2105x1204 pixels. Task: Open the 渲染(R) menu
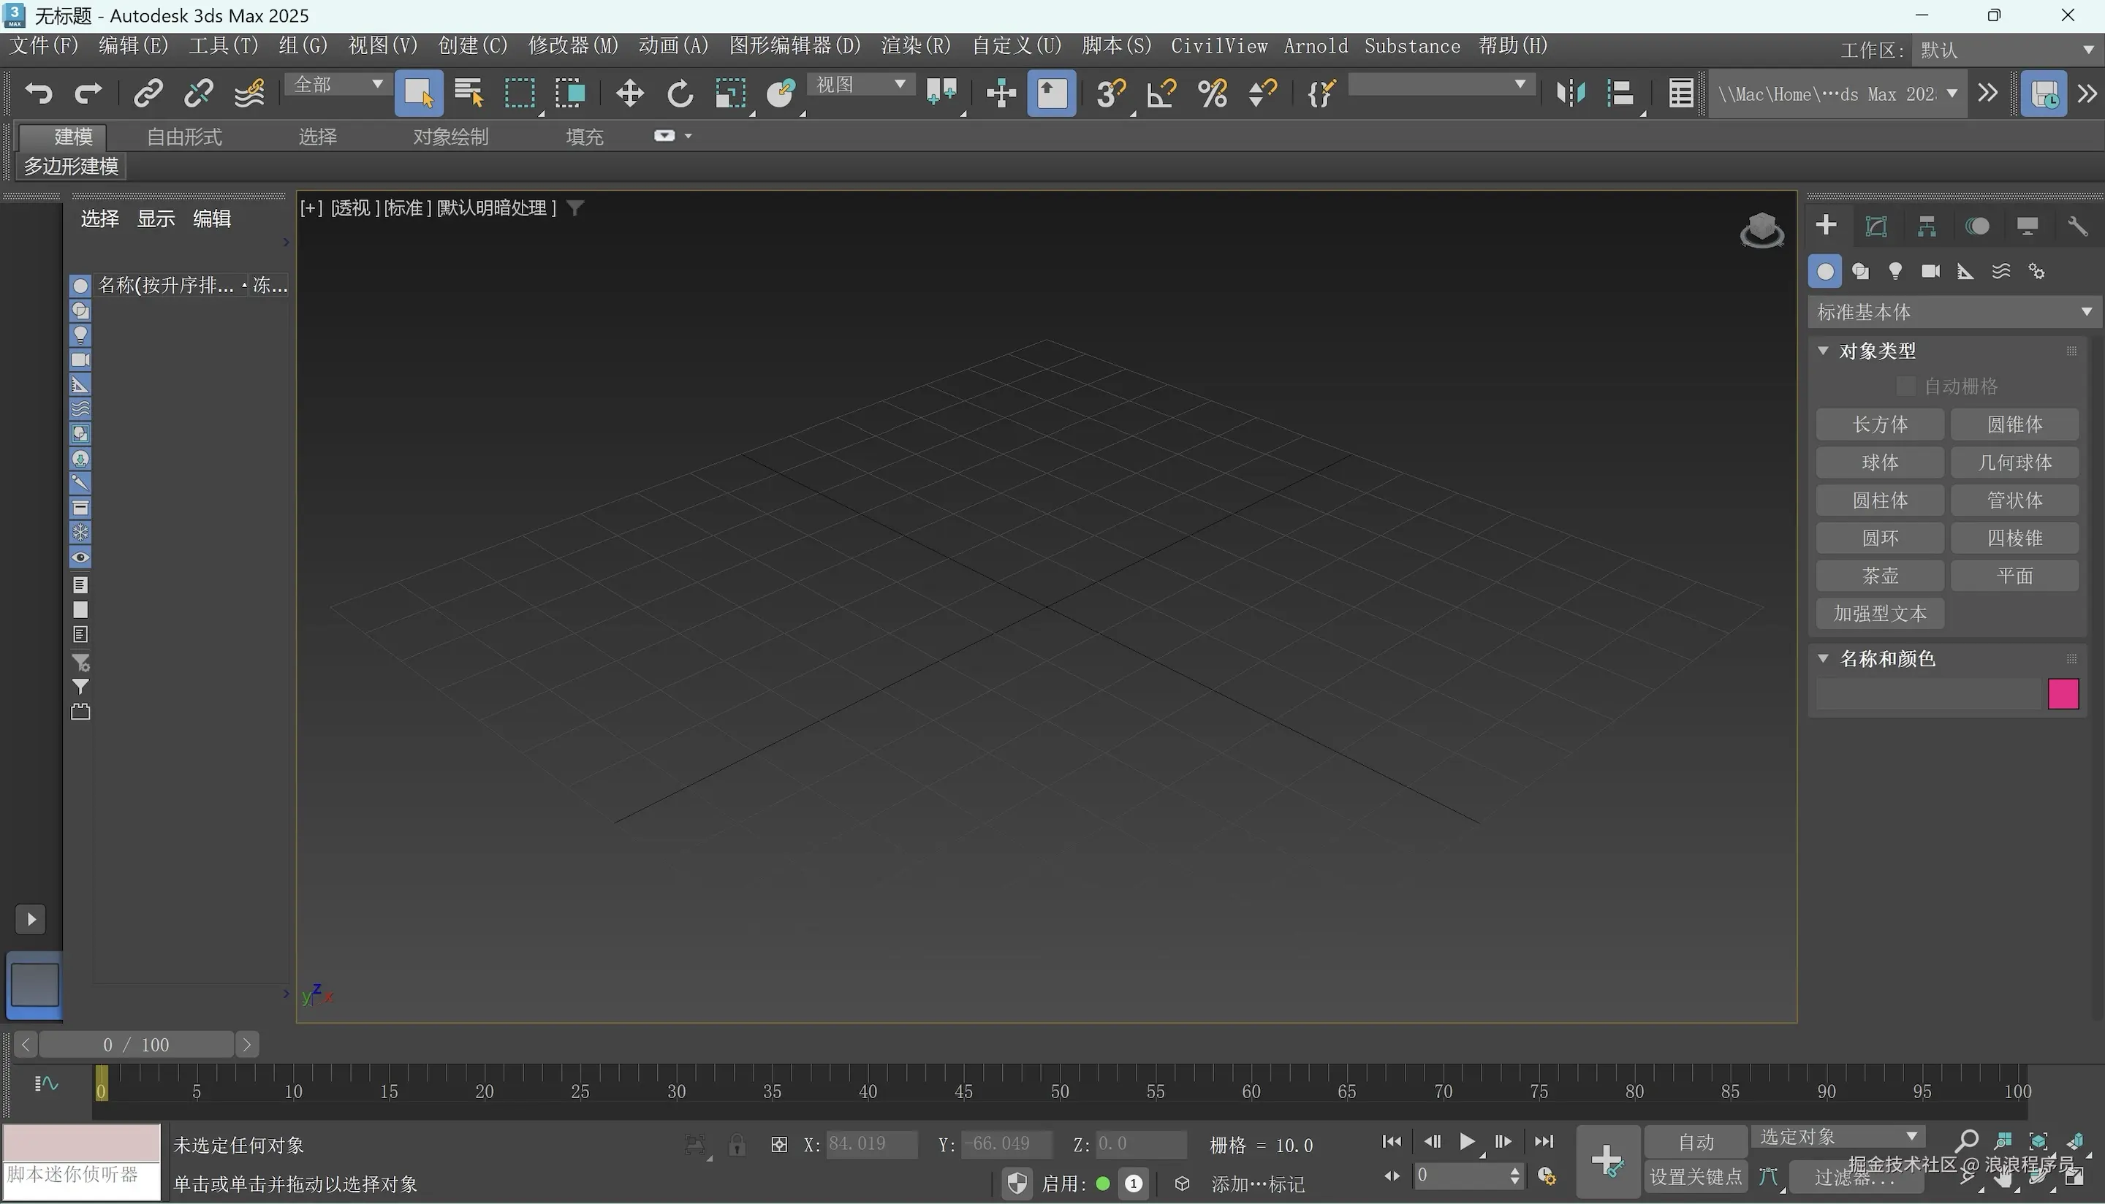tap(914, 45)
